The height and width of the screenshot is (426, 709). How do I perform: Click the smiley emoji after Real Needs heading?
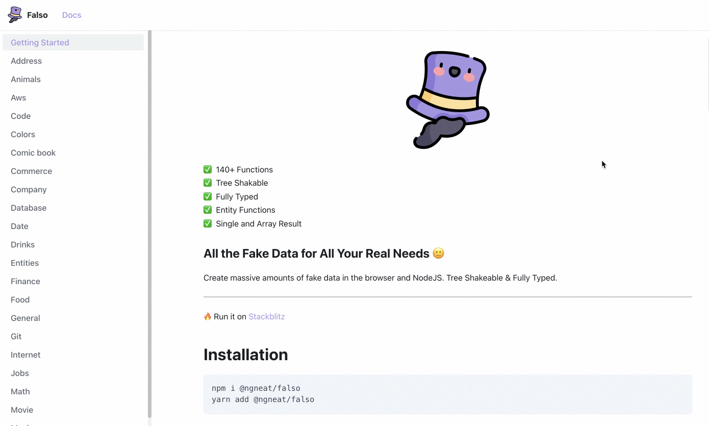pyautogui.click(x=438, y=253)
